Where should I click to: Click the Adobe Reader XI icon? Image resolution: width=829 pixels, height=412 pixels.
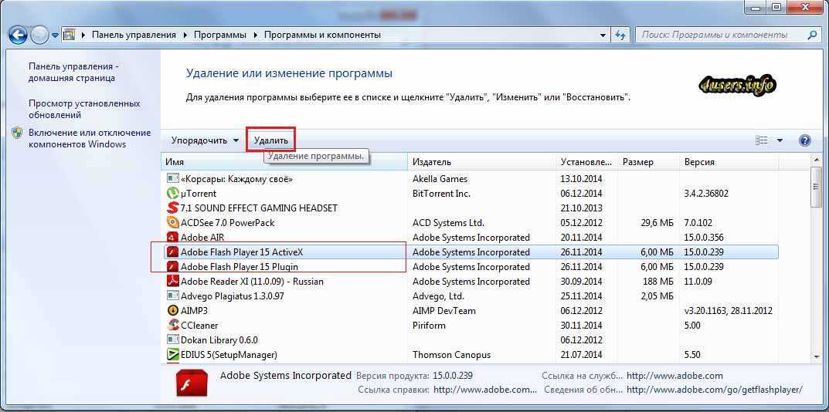173,282
